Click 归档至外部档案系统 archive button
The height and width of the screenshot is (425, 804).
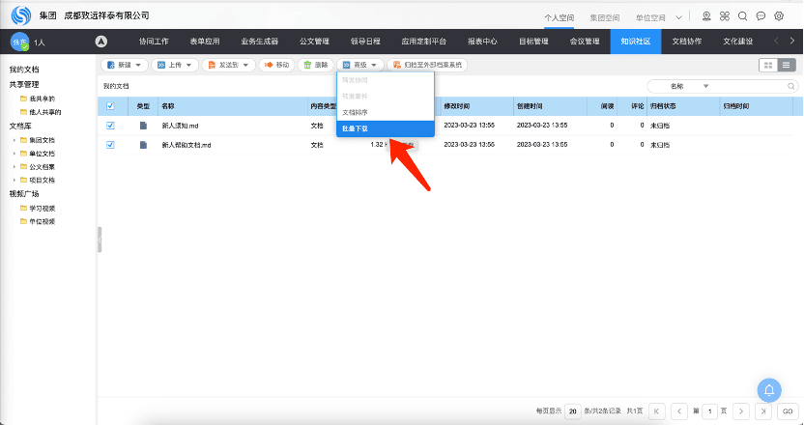[x=427, y=65]
